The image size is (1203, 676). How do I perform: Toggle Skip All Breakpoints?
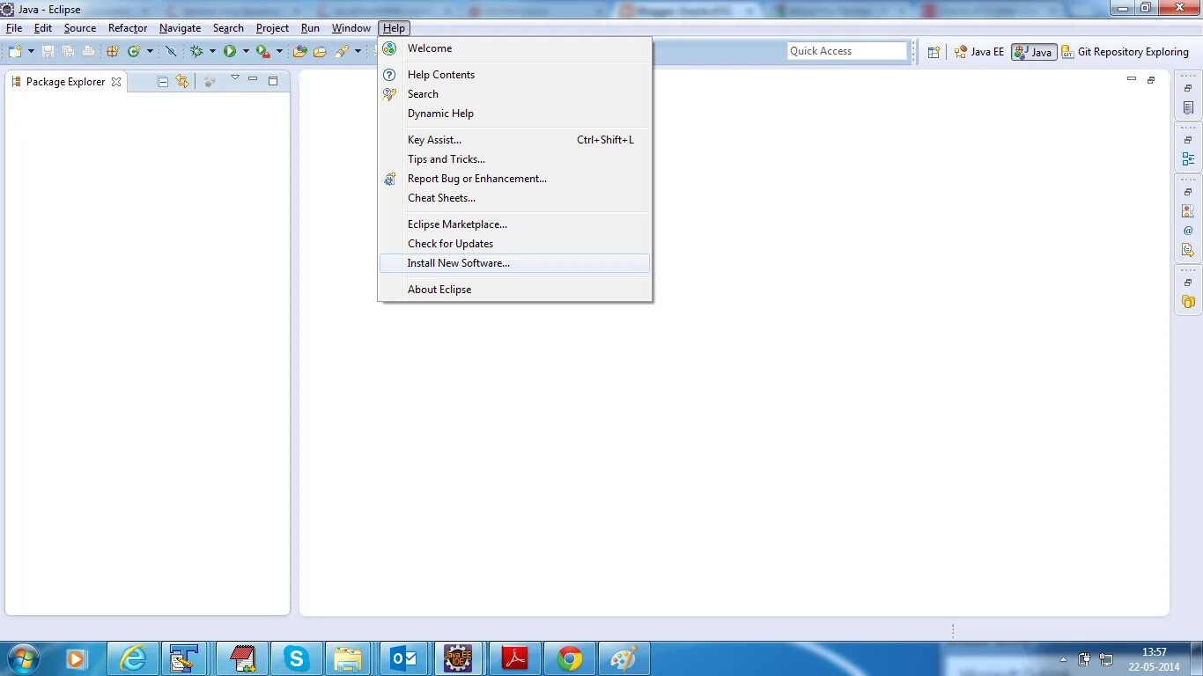click(x=171, y=51)
